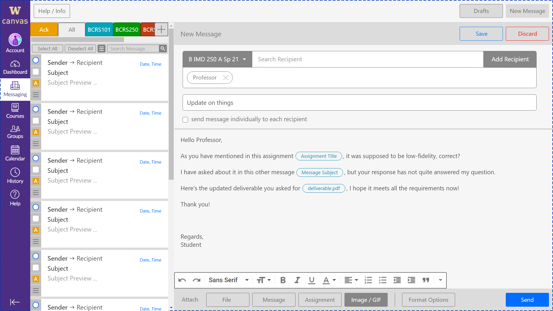Decrease the indent
The width and height of the screenshot is (553, 311).
397,280
